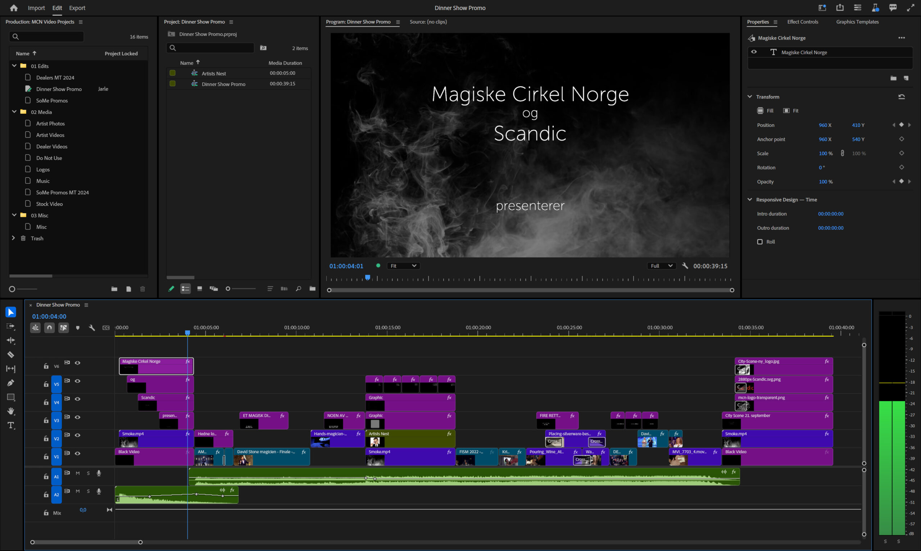This screenshot has height=551, width=921.
Task: Click the Fill button in the Transform section
Action: pos(765,110)
